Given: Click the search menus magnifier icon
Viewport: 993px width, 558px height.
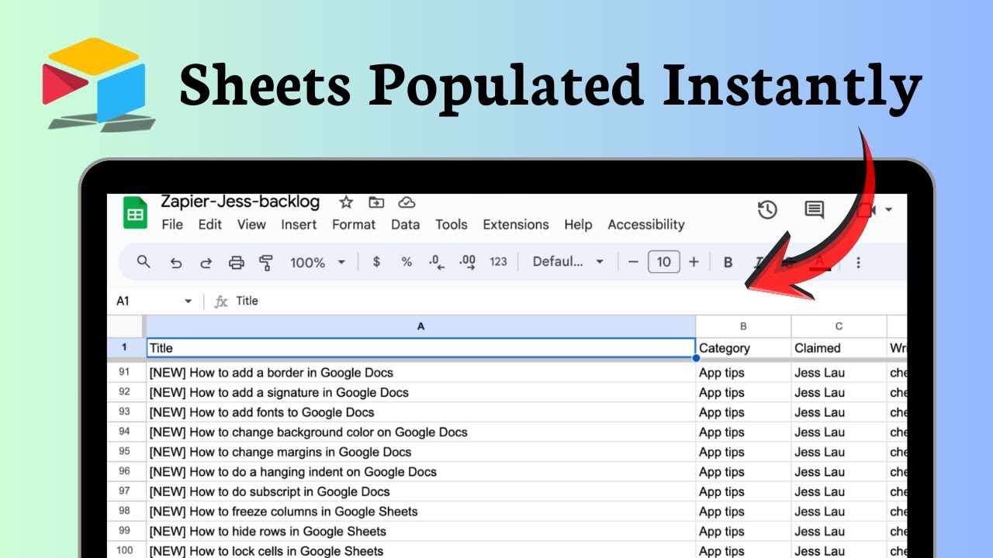Looking at the screenshot, I should [144, 262].
